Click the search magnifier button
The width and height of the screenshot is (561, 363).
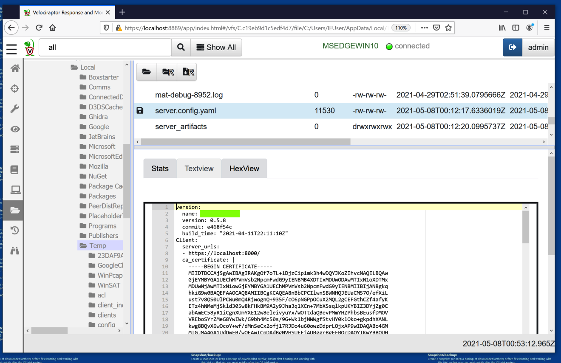coord(181,48)
